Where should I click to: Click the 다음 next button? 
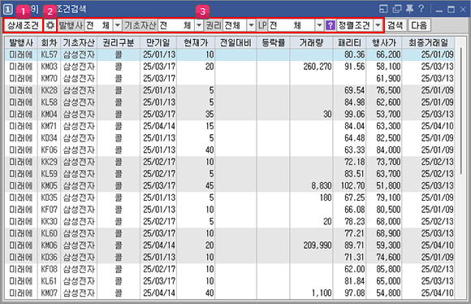419,25
